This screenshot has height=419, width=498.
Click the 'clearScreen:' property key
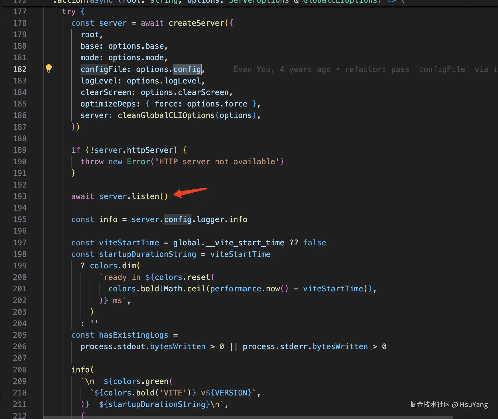click(108, 92)
